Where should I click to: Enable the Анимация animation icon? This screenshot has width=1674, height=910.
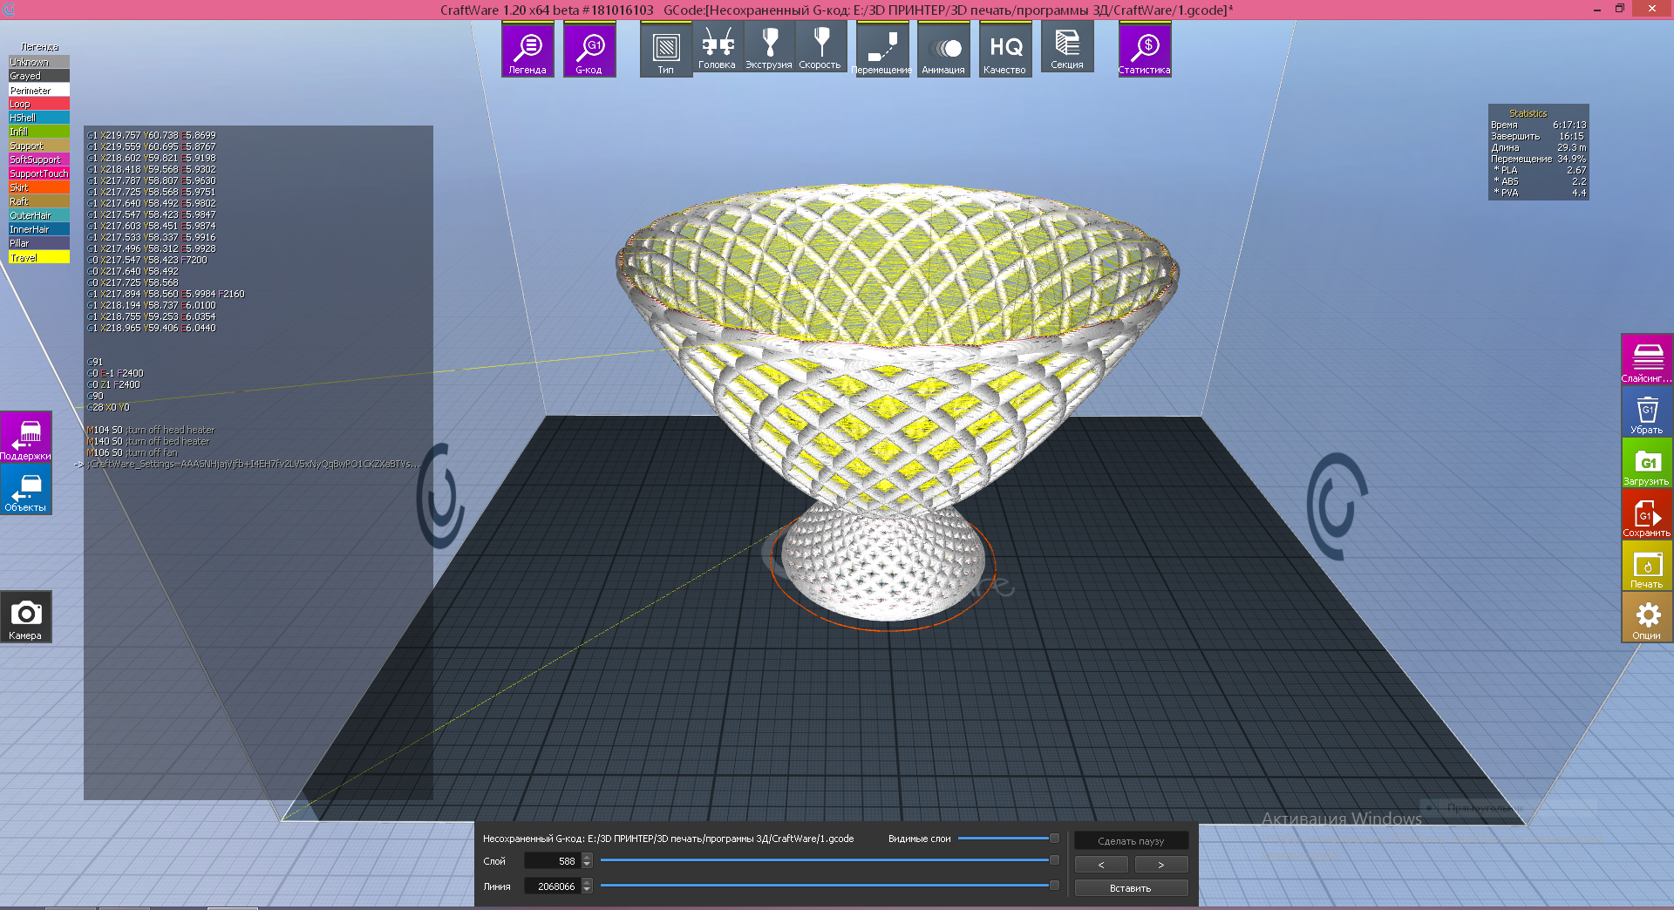943,51
